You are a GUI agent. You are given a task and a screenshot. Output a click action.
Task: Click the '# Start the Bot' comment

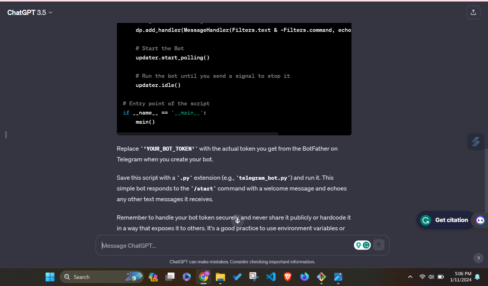(160, 48)
